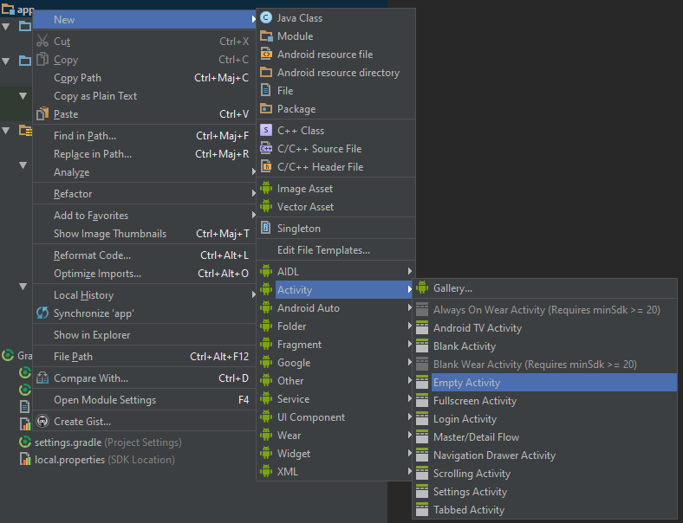Select Navigation Drawer Activity
The image size is (683, 523).
pos(494,455)
